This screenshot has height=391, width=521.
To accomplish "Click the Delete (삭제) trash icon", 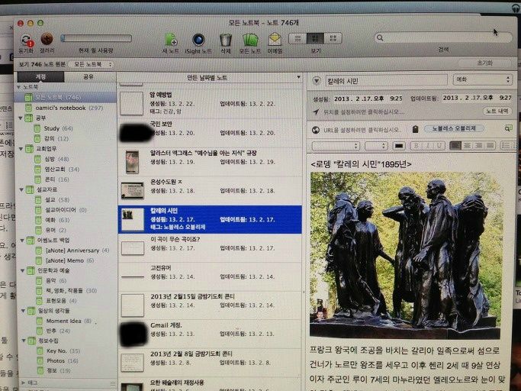I will click(x=226, y=40).
